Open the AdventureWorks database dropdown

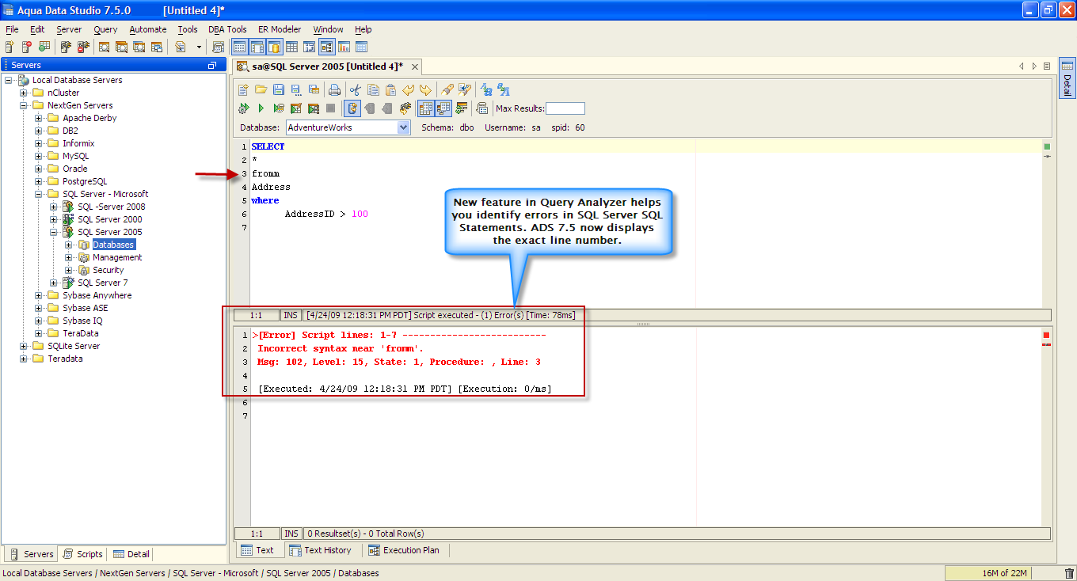(403, 127)
